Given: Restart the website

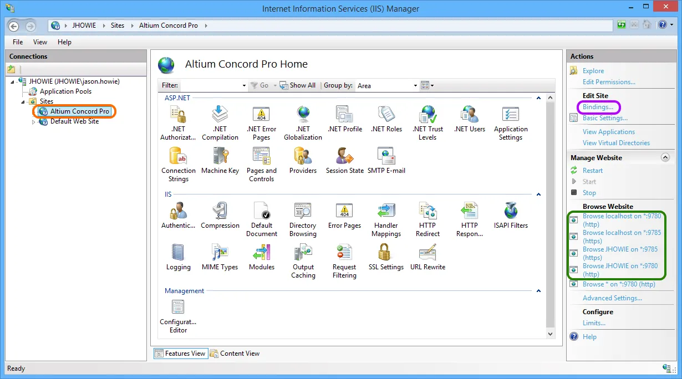Looking at the screenshot, I should point(593,171).
